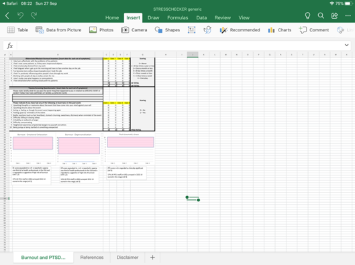Open the lightbulb Tell Me help
355x265 pixels.
pyautogui.click(x=307, y=15)
